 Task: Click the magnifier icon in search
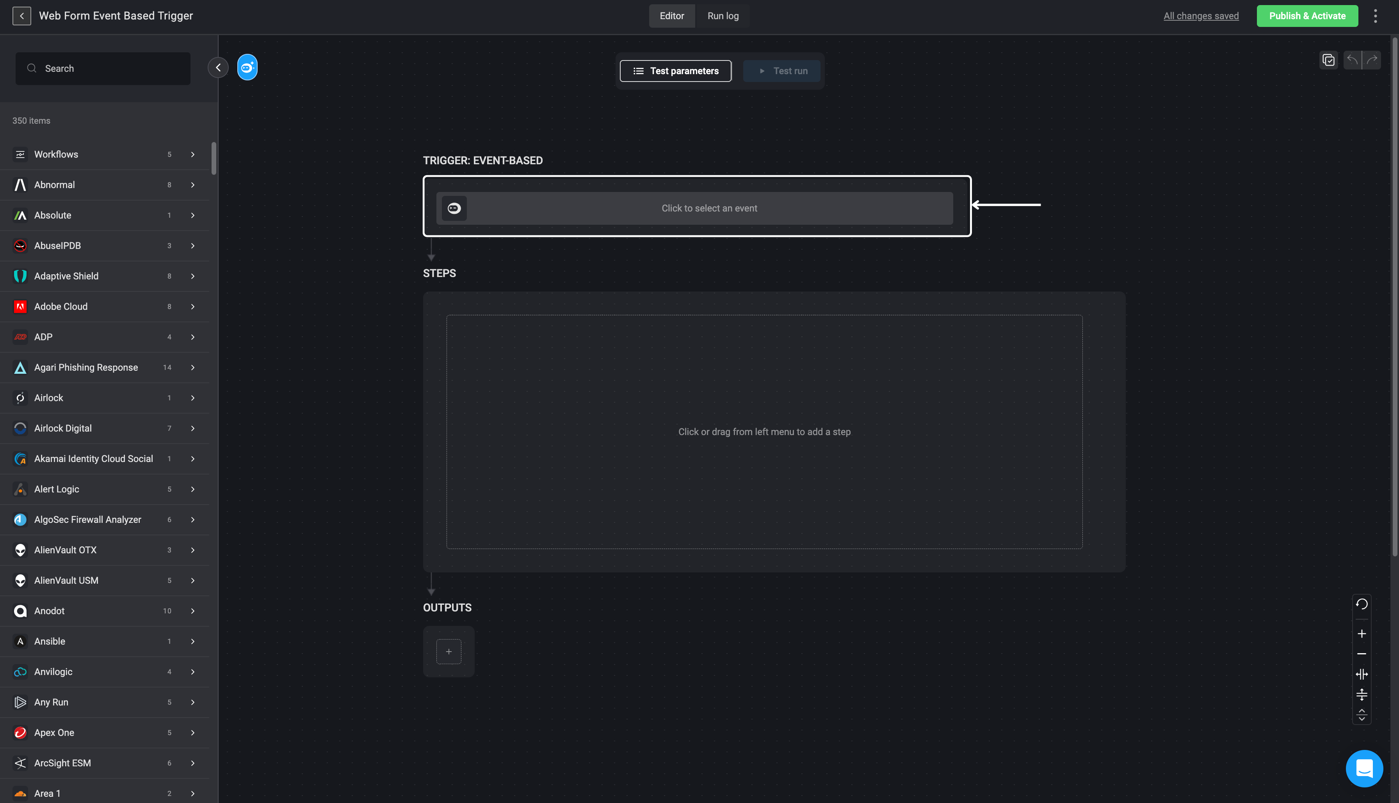pyautogui.click(x=32, y=68)
